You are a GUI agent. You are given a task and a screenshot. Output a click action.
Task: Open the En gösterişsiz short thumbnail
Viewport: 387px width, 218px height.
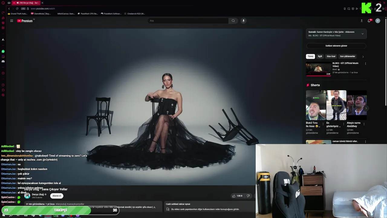[336, 105]
